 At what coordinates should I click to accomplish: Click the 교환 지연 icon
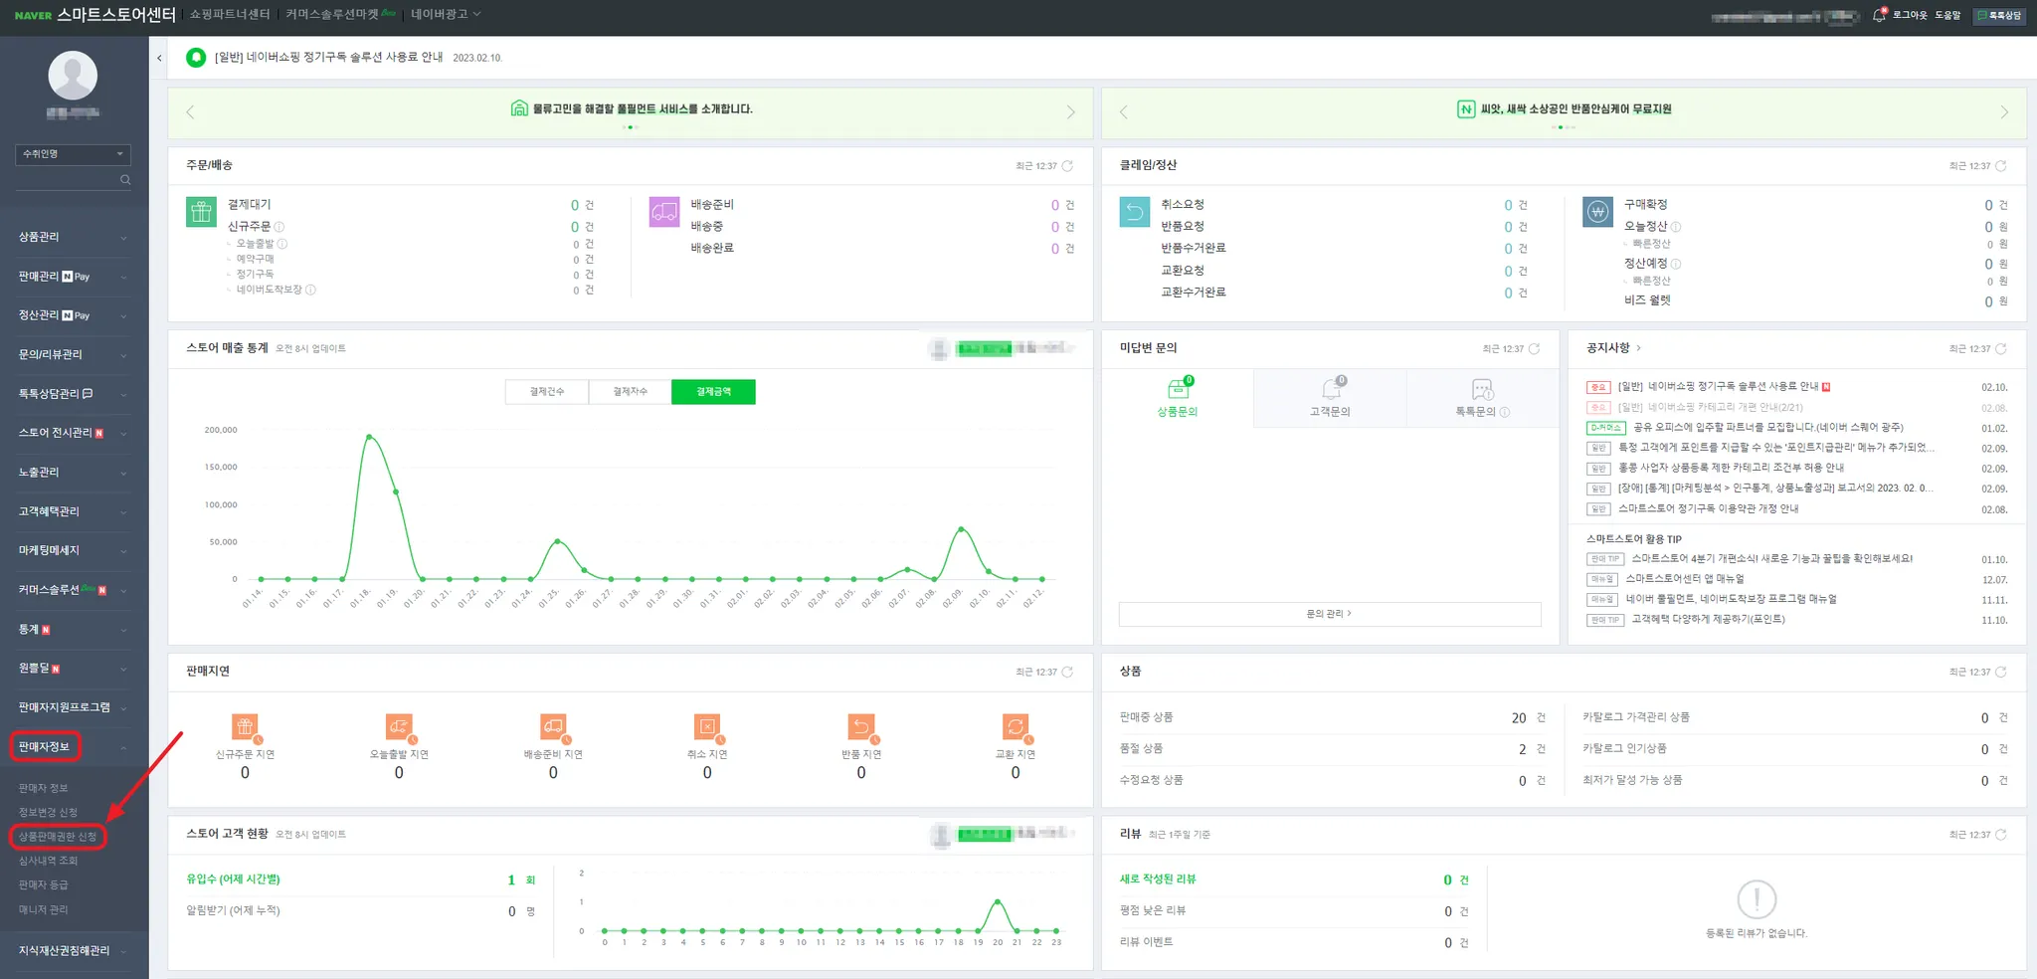pos(1015,727)
